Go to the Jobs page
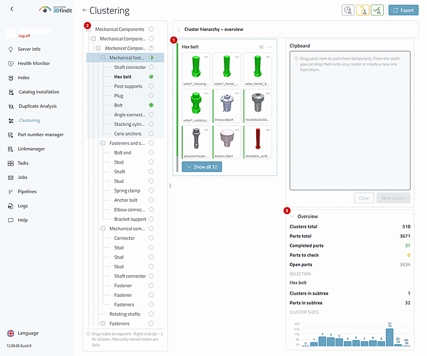Screen dimensions: 427x356 [x=22, y=177]
